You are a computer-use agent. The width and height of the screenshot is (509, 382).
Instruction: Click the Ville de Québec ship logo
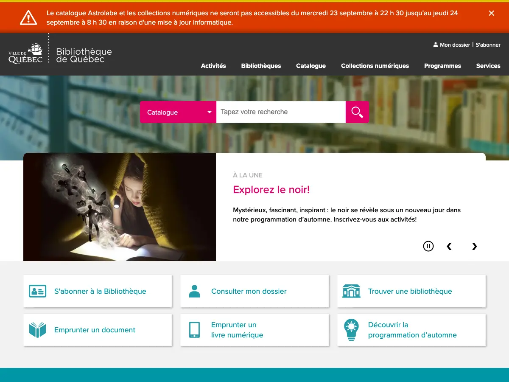click(26, 53)
